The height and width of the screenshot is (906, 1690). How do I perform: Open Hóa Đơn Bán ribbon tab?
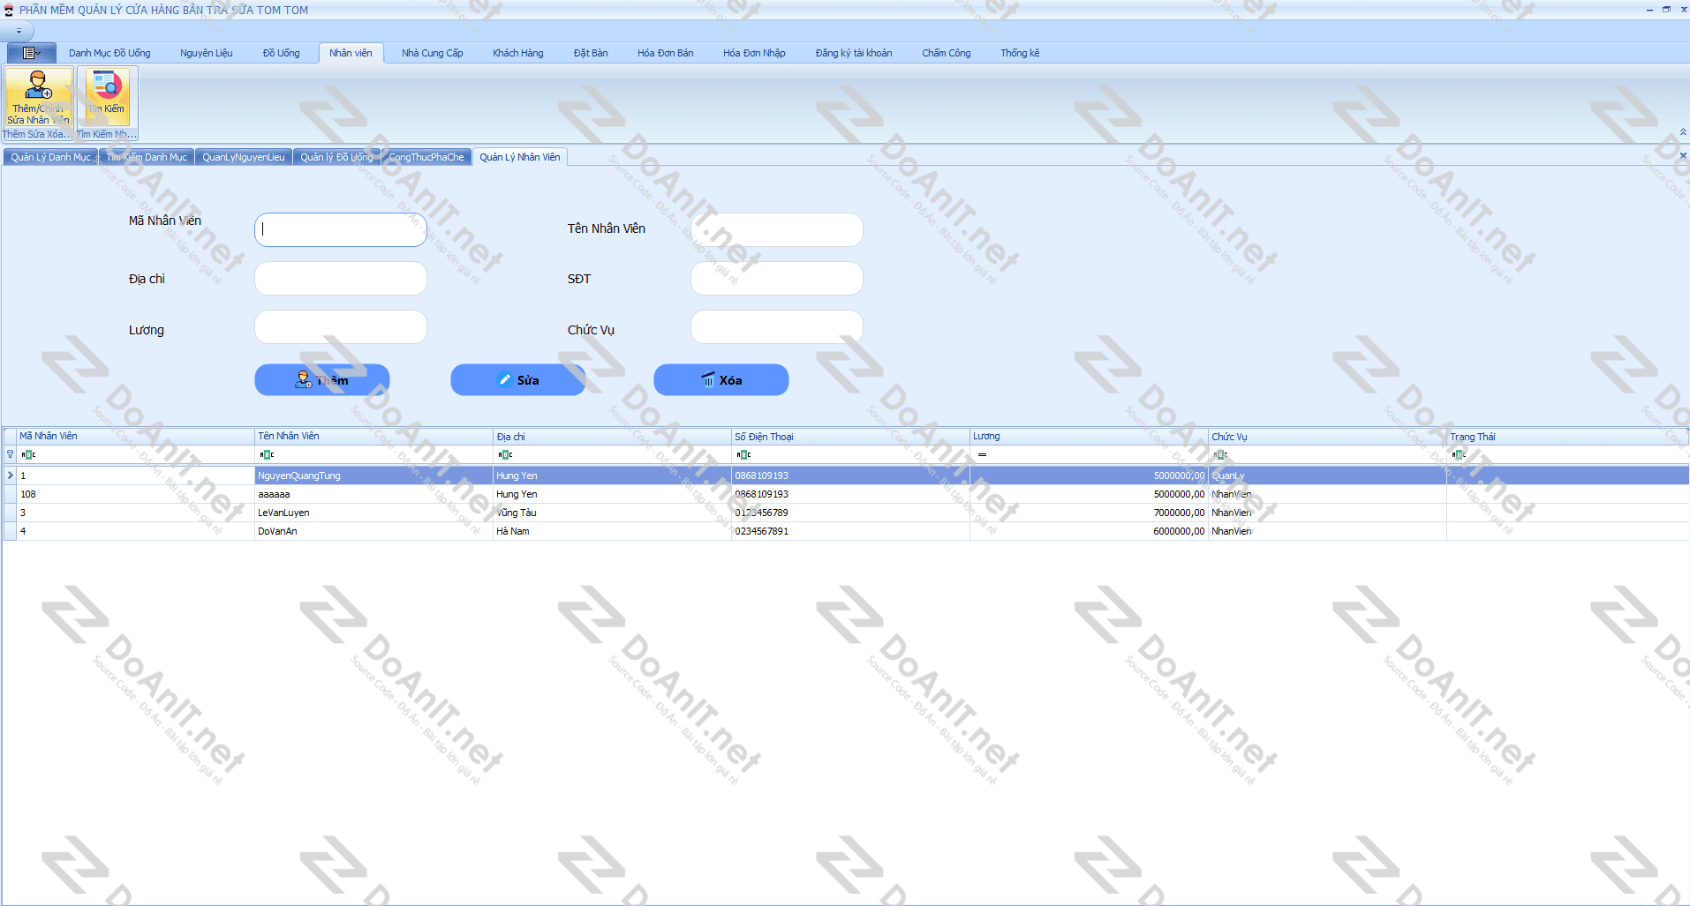[666, 53]
